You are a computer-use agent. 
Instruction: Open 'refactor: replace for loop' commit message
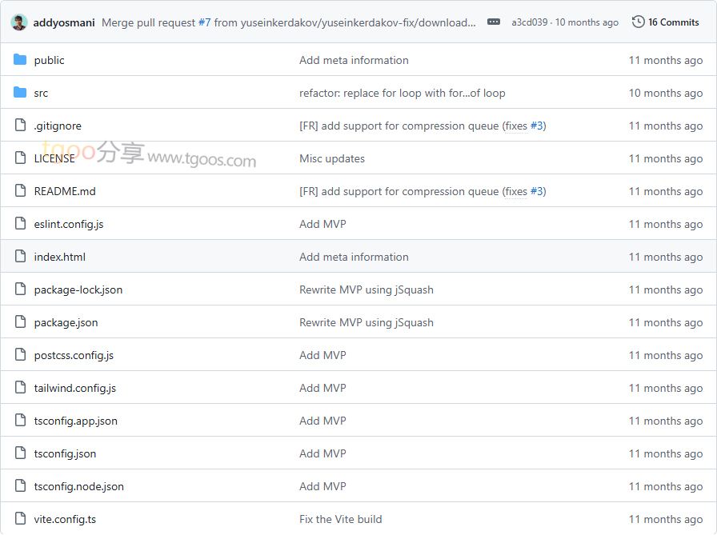coord(403,93)
